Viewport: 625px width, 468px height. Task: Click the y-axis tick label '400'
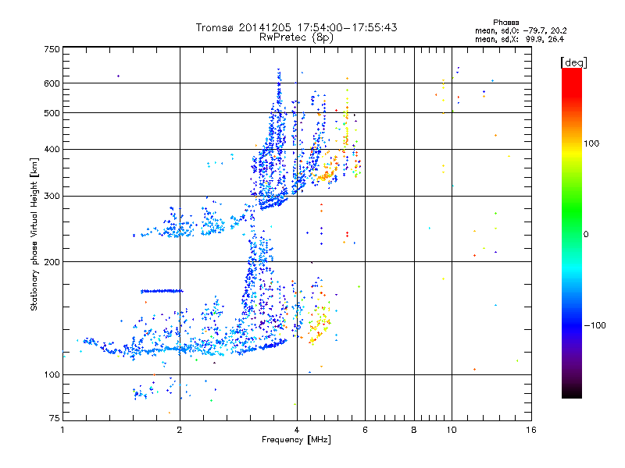[x=52, y=150]
